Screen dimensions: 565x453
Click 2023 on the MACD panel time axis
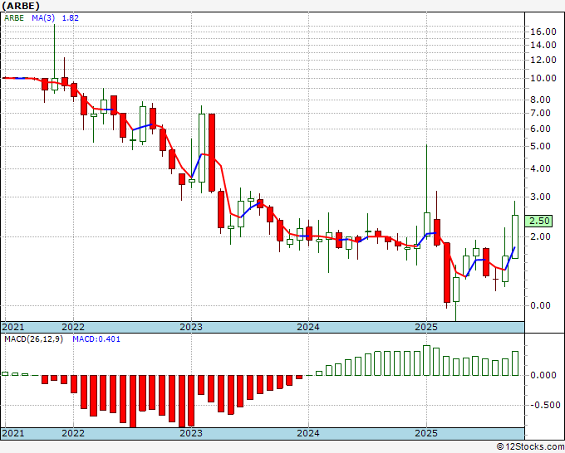click(x=191, y=433)
